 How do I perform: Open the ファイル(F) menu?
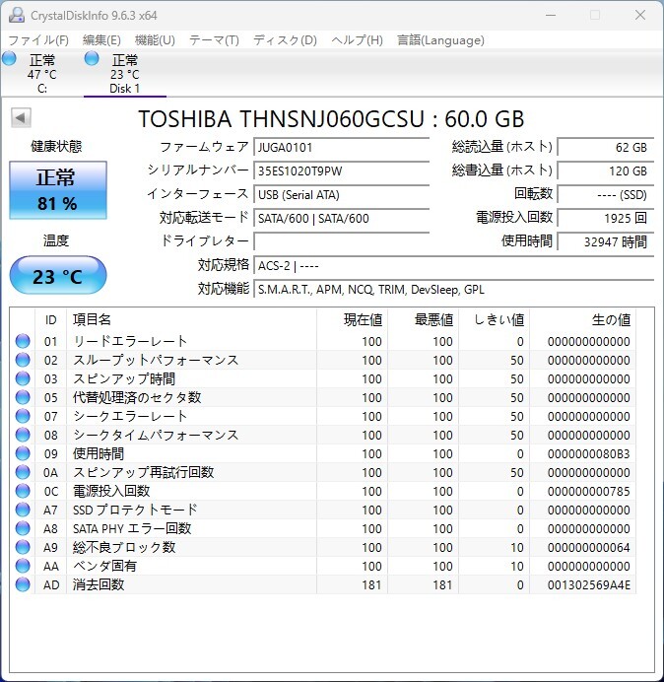38,40
